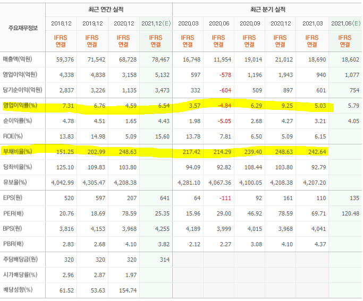Click the 120.48 PER value

(350, 213)
